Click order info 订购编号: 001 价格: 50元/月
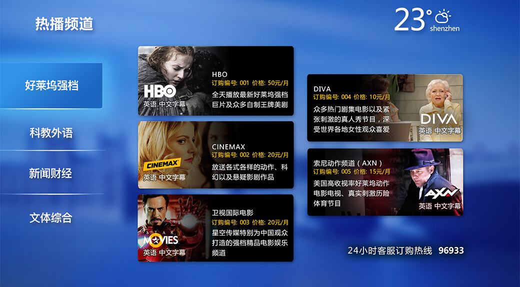 (250, 83)
